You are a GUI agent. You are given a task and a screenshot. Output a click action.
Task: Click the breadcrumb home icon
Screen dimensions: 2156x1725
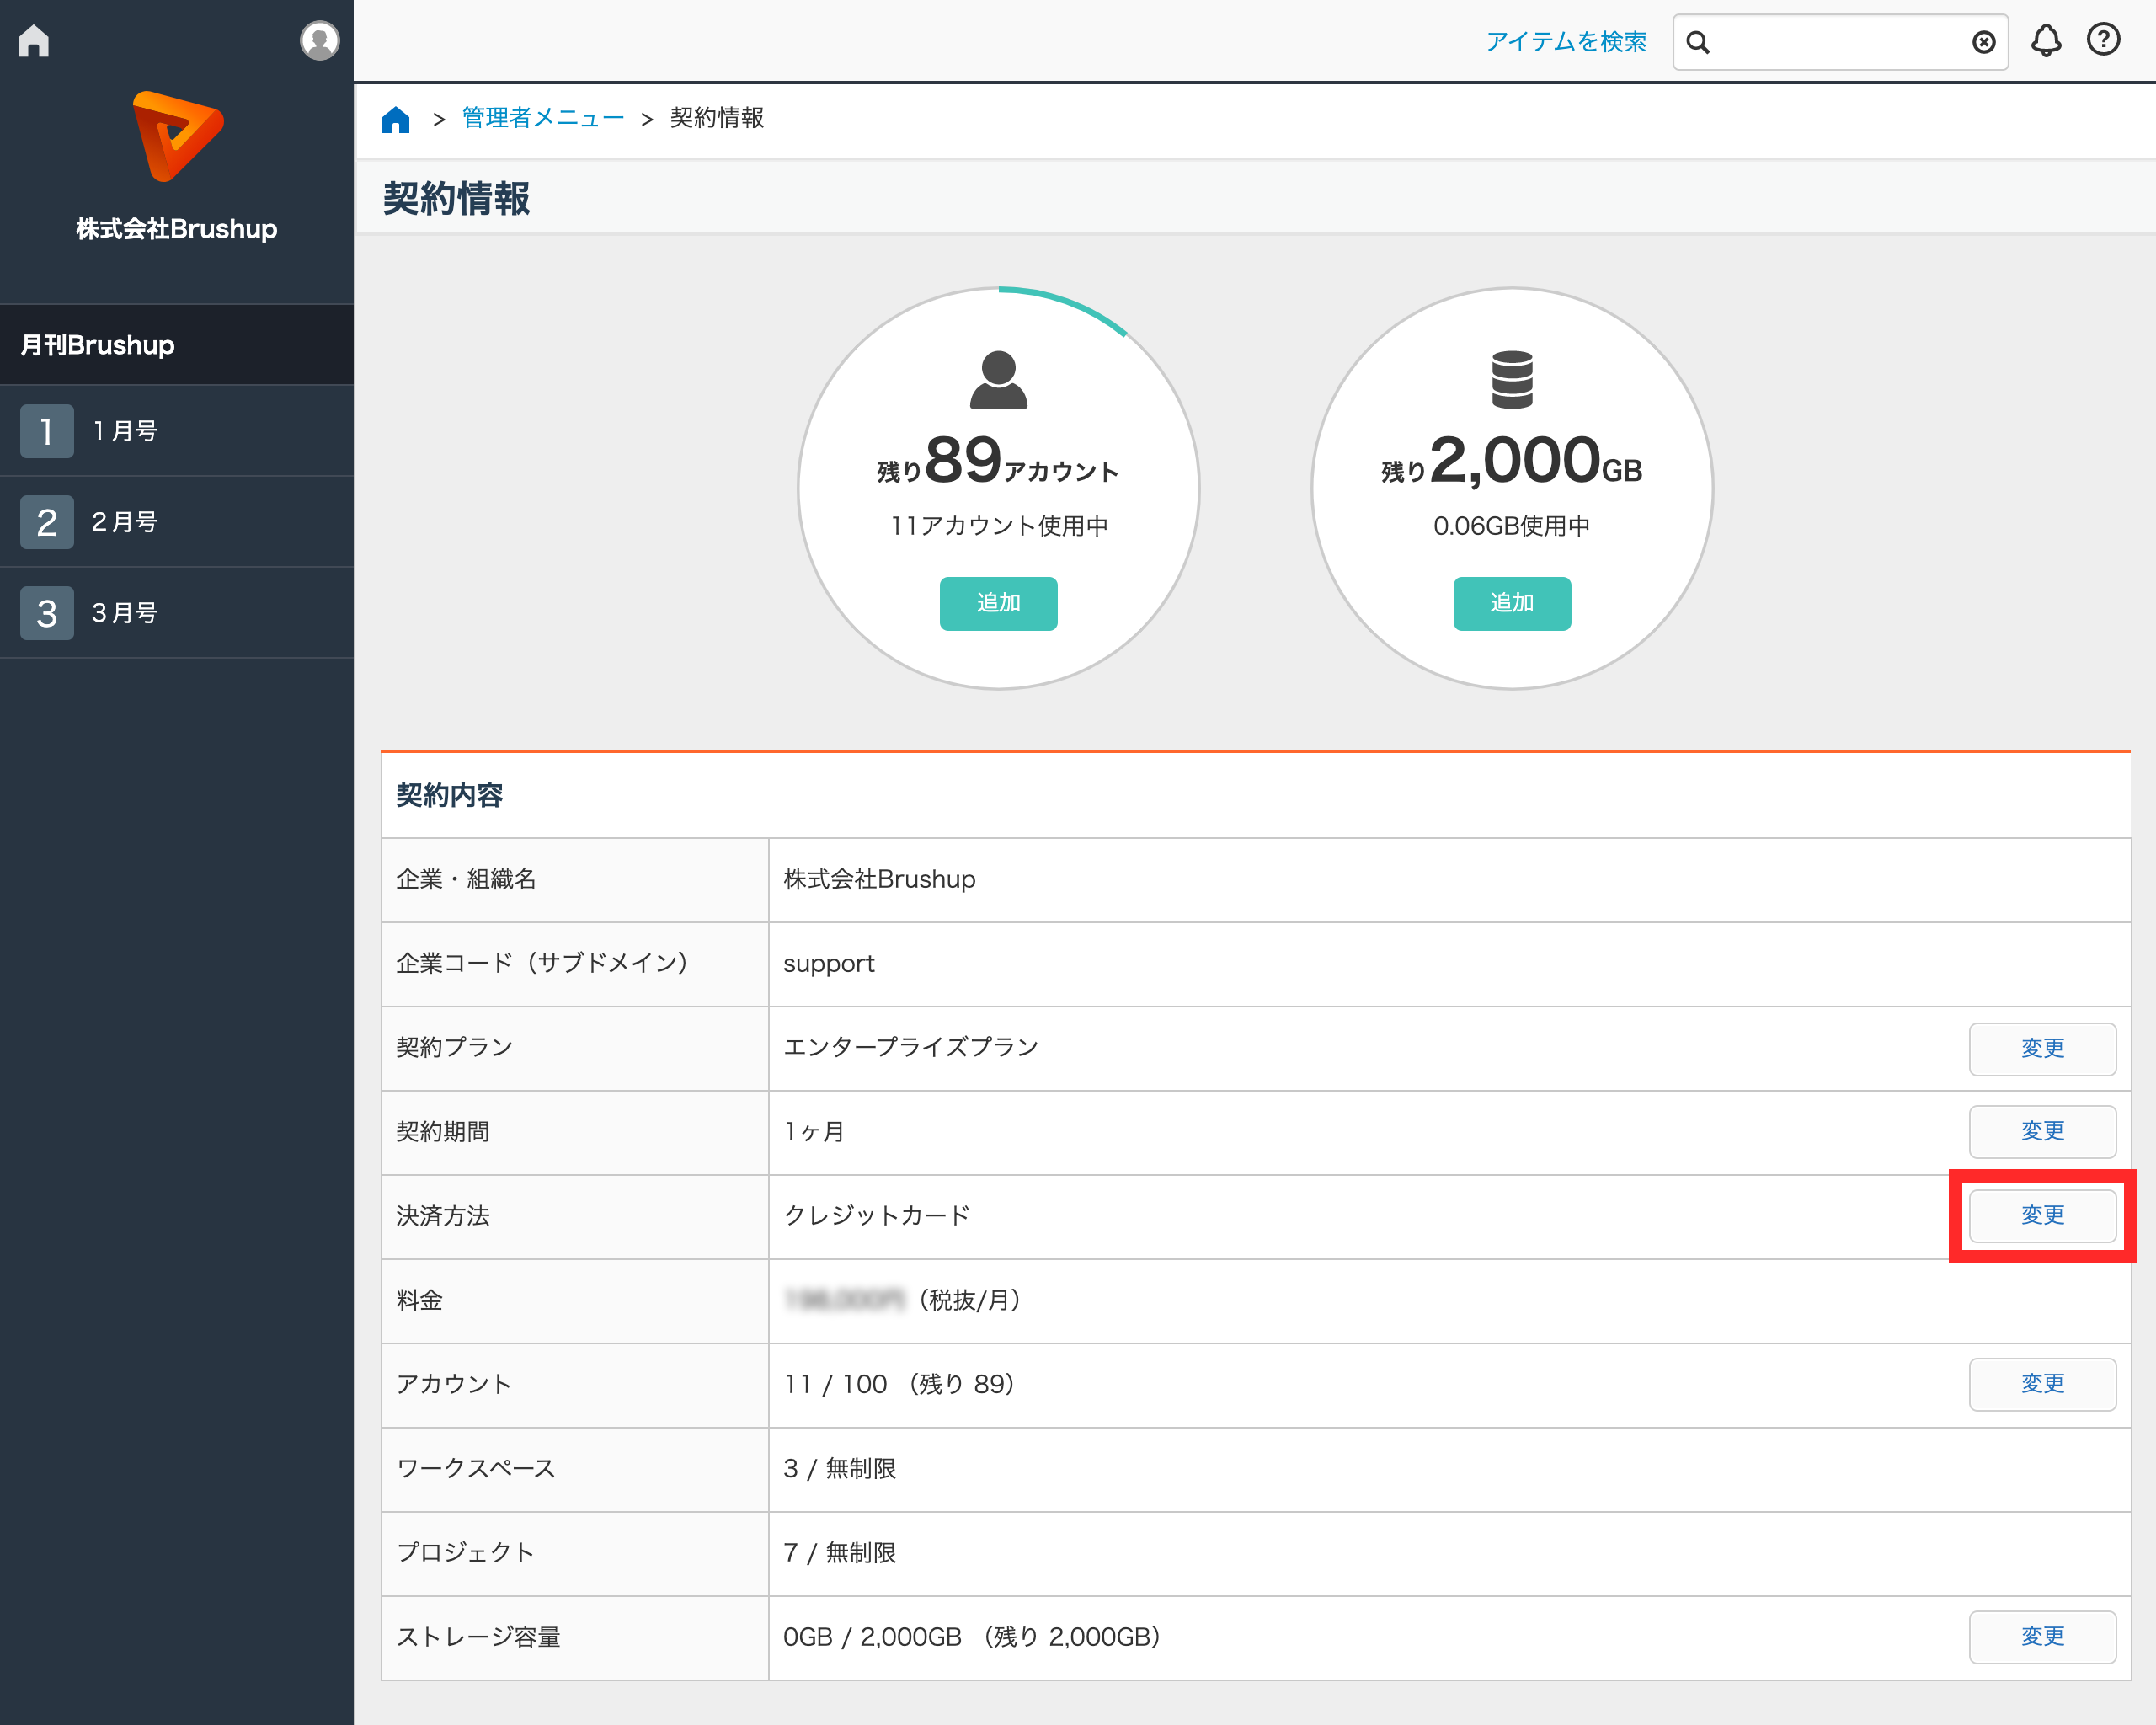pos(396,119)
